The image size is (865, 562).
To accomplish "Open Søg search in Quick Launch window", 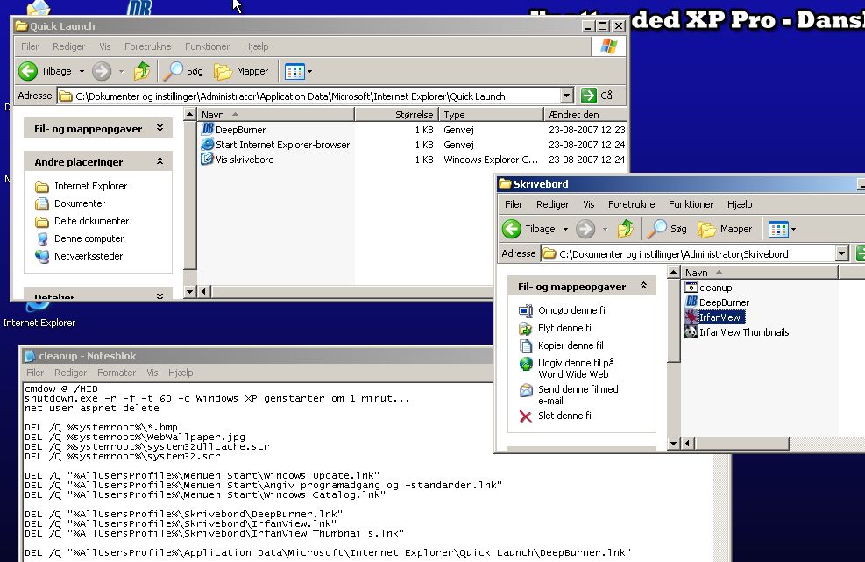I will point(184,71).
